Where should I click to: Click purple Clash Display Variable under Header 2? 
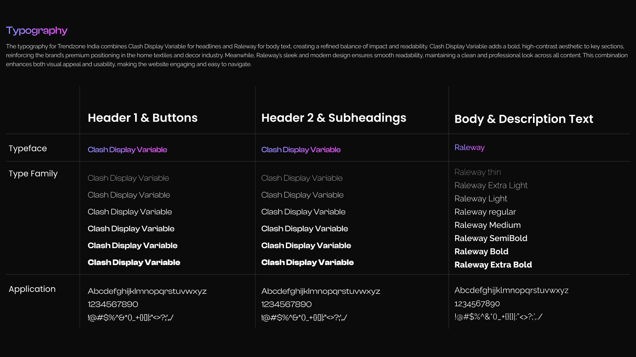(x=301, y=150)
